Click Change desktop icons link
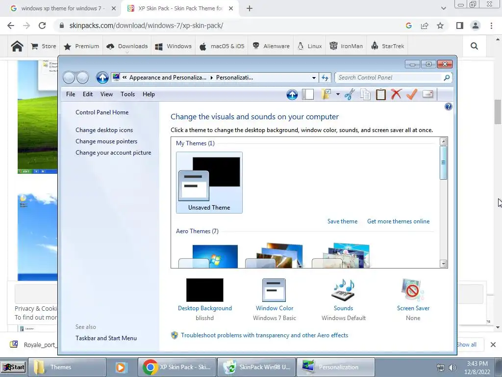The image size is (502, 377). (104, 130)
